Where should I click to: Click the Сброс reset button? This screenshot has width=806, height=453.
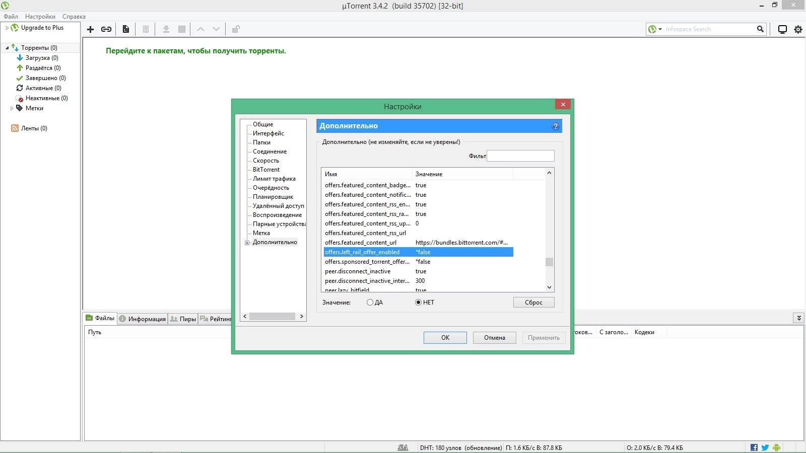[534, 303]
